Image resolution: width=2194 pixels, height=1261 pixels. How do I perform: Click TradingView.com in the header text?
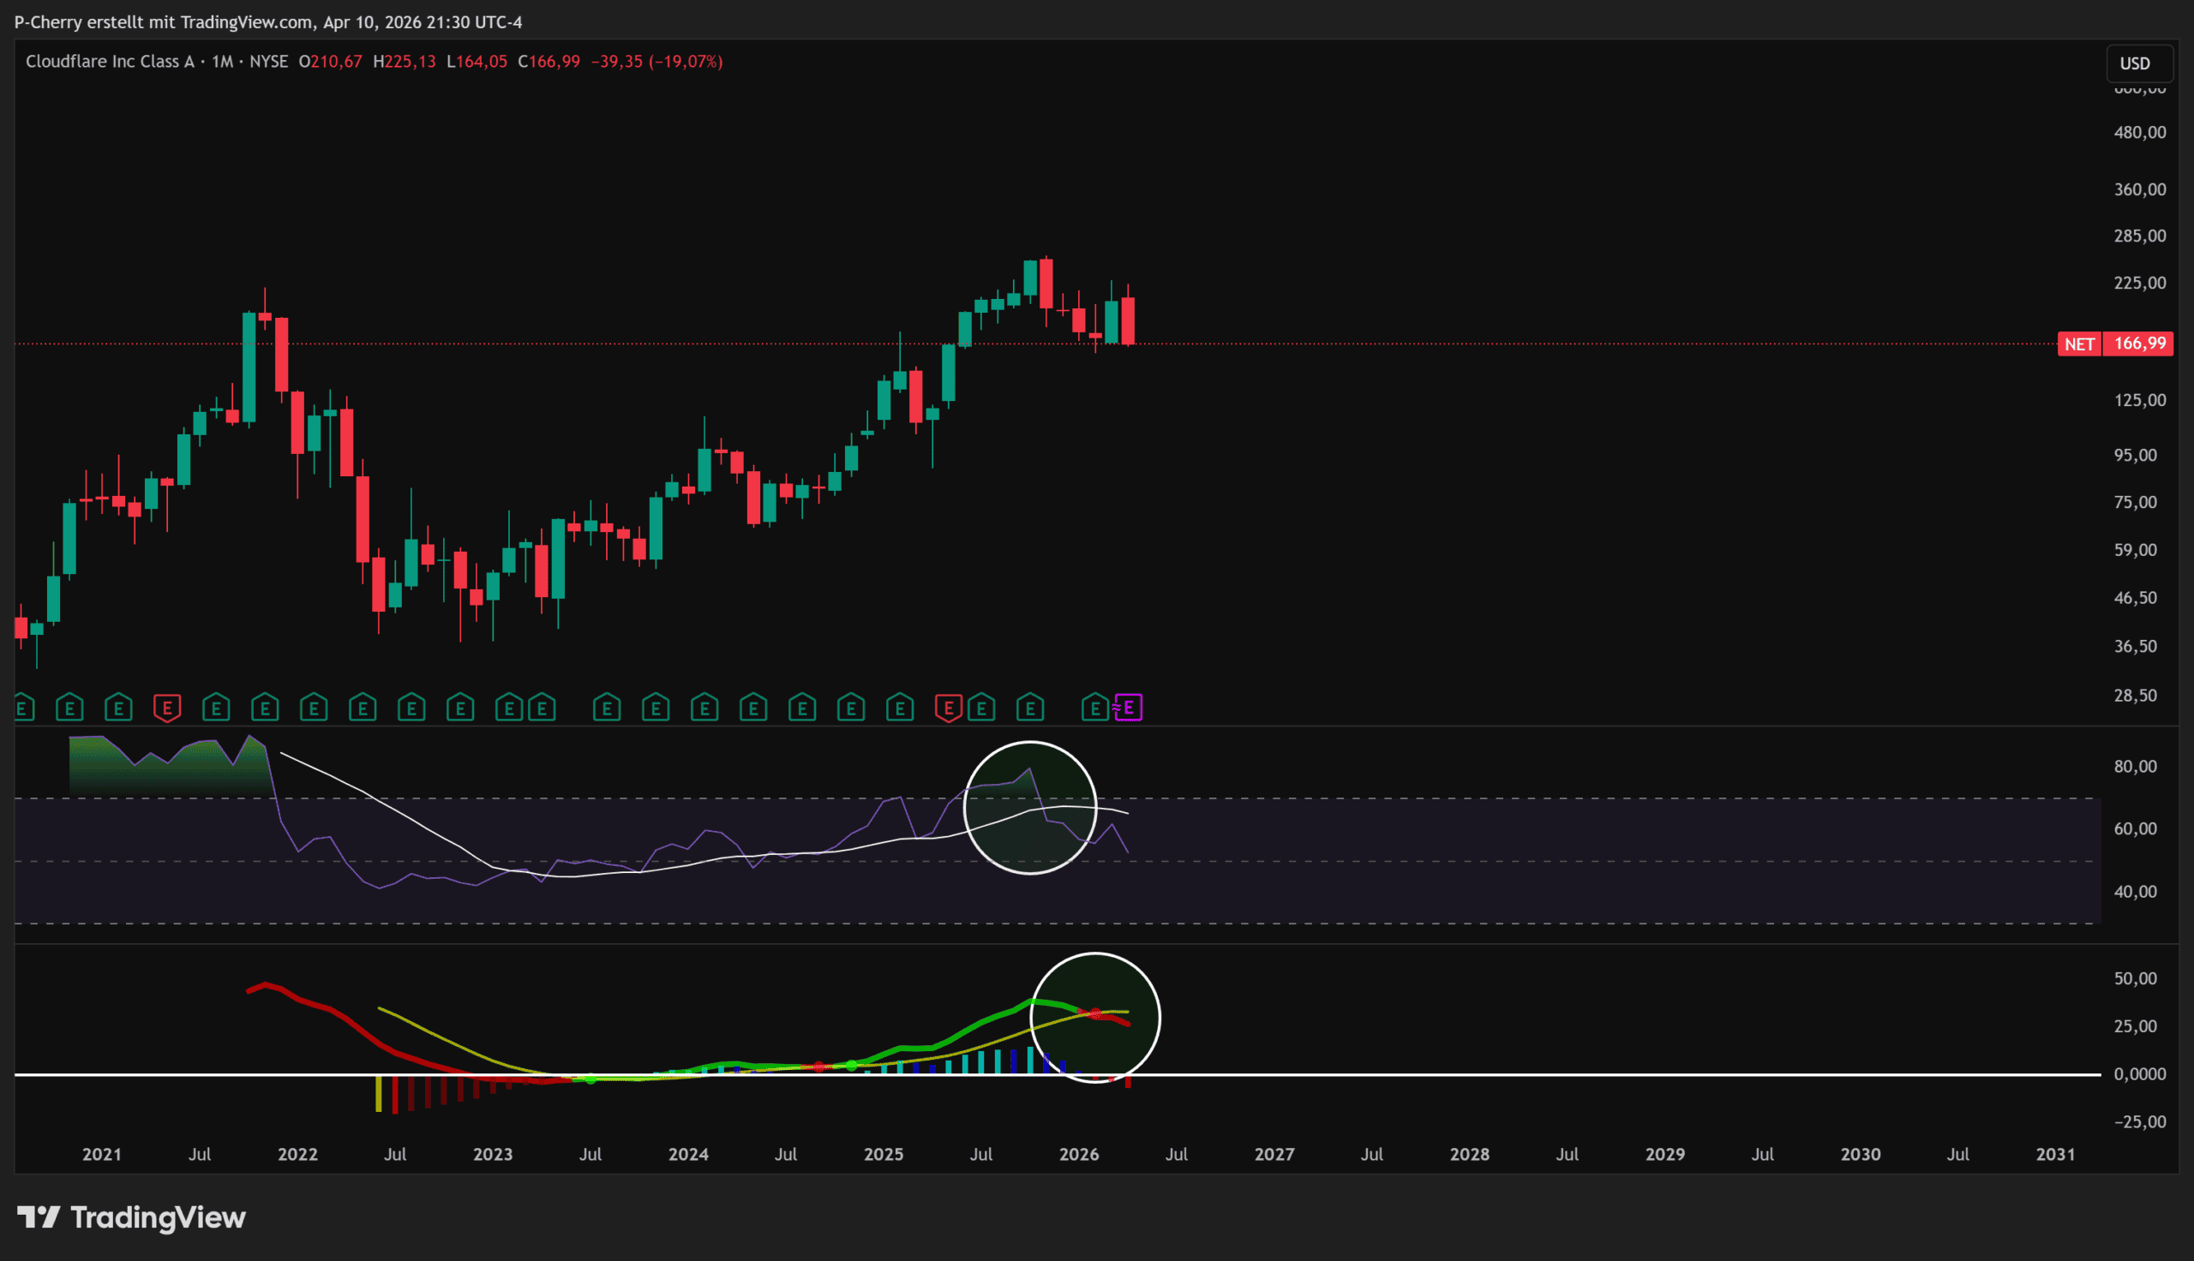pyautogui.click(x=246, y=21)
